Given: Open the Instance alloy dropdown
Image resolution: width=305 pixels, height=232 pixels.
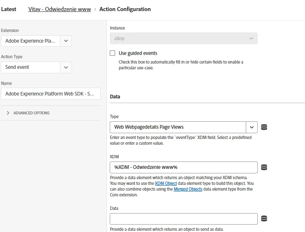Looking at the screenshot, I should point(251,39).
